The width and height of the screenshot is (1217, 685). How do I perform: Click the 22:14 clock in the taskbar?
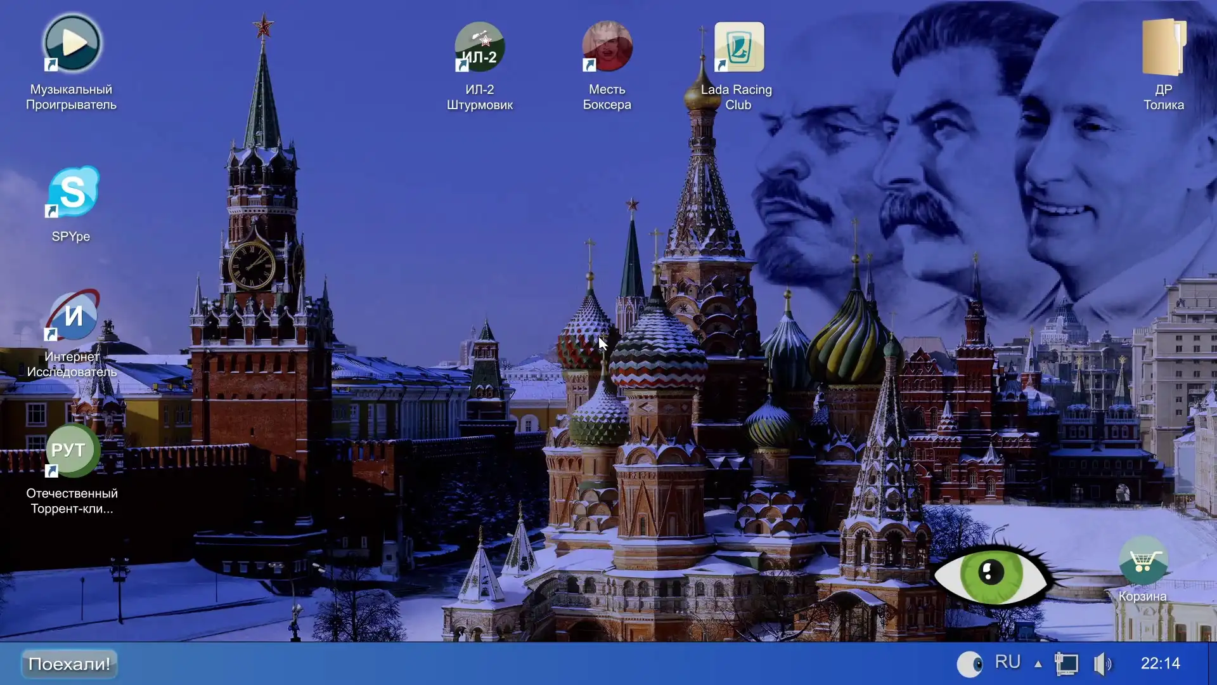point(1160,663)
